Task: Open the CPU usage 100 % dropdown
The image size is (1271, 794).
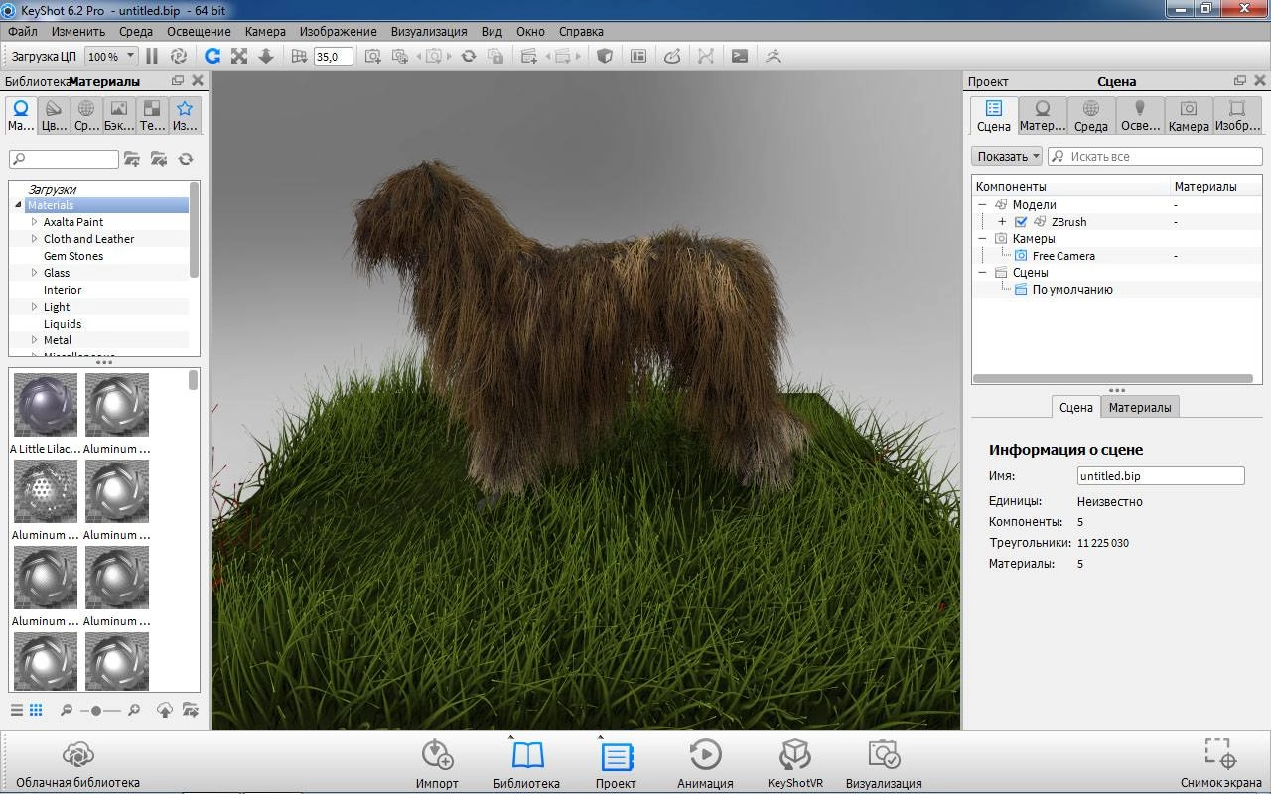Action: [111, 57]
